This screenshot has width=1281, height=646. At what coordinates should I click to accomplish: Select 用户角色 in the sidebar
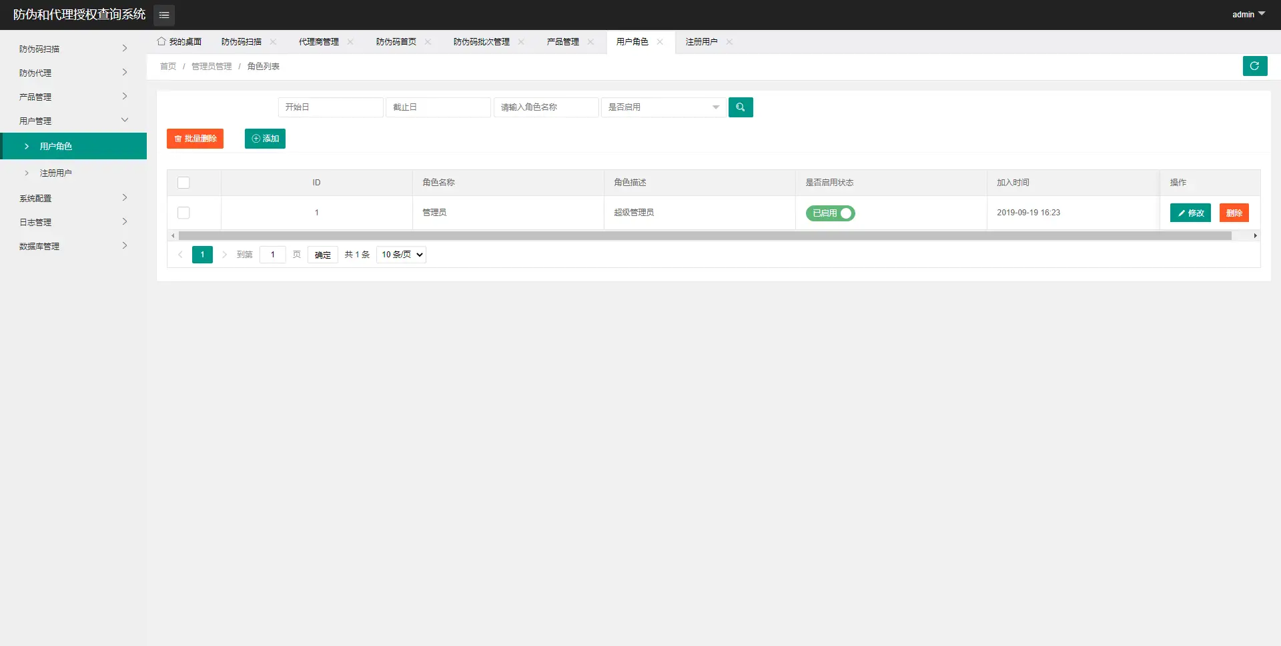coord(73,146)
